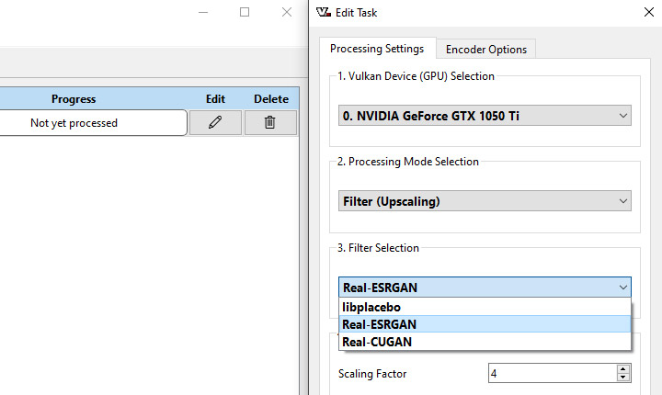Choose libplacebo from the filter list
This screenshot has height=395, width=662.
[485, 307]
